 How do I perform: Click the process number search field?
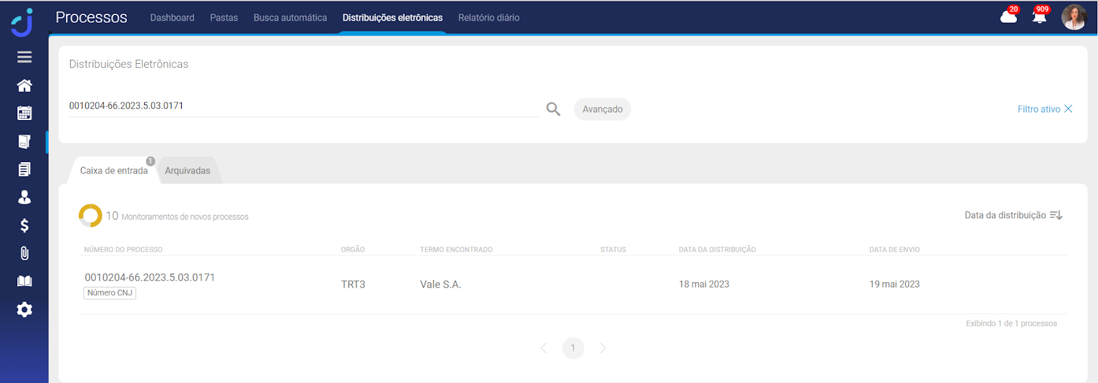(x=302, y=106)
